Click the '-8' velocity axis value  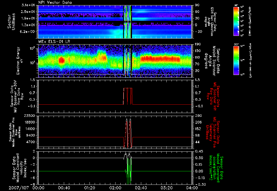click(x=33, y=185)
